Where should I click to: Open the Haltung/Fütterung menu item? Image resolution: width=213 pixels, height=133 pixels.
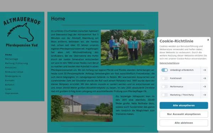point(16,63)
